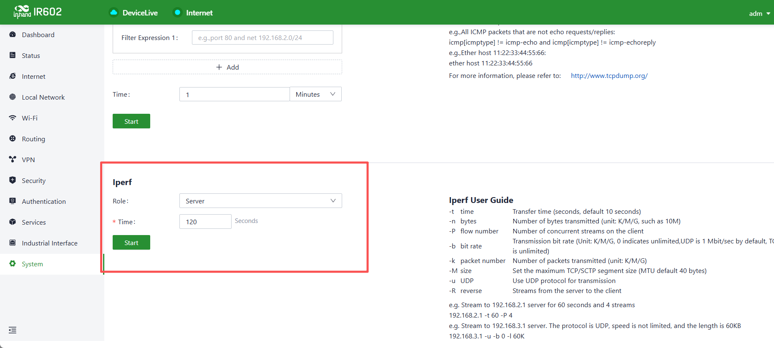Image resolution: width=774 pixels, height=348 pixels.
Task: Click the Routing sidebar icon
Action: 13,139
